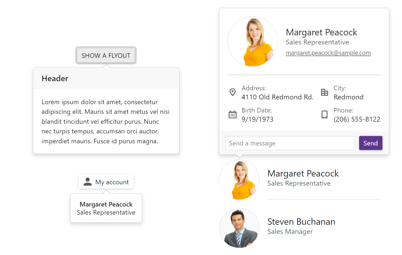Click Steven Buchanan's avatar photo
Viewport: 402px width, 255px height.
(x=239, y=228)
